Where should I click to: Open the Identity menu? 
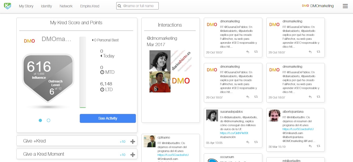(x=46, y=6)
